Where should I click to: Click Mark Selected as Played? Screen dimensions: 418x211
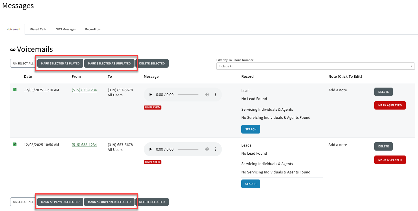click(x=60, y=63)
